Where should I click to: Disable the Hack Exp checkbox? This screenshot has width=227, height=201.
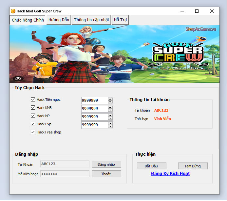click(33, 124)
